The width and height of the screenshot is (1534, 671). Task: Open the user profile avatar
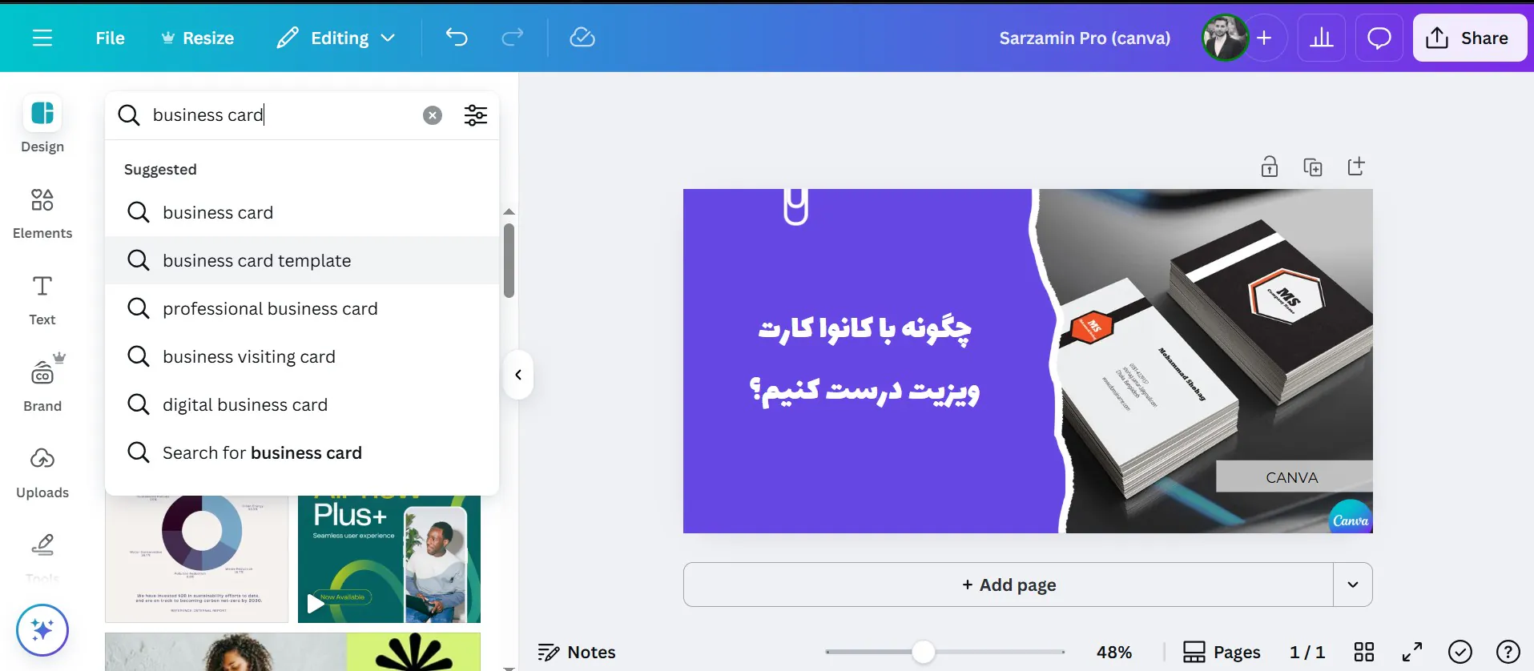pyautogui.click(x=1225, y=38)
